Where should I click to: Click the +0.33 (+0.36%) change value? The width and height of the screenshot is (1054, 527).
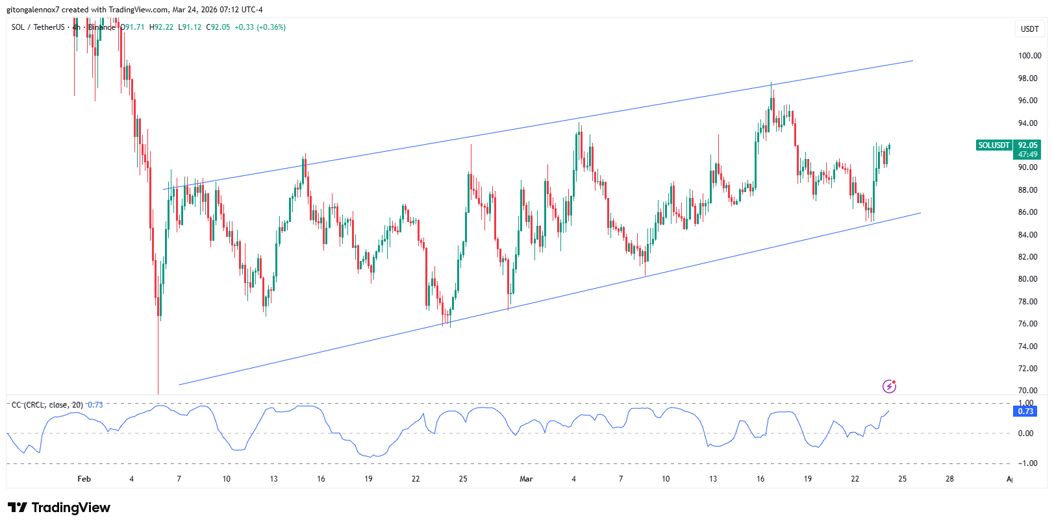pos(260,27)
